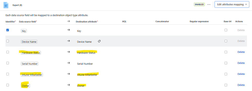Screen dimensions: 252x91
Task: Click the Key destination attribute
Action: 79,31
